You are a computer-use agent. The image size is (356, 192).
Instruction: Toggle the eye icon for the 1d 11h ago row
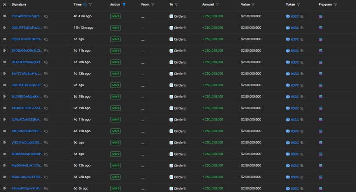click(x=4, y=50)
